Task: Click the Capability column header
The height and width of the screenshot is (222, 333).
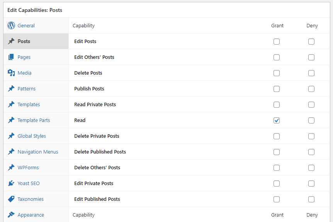Action: (83, 25)
